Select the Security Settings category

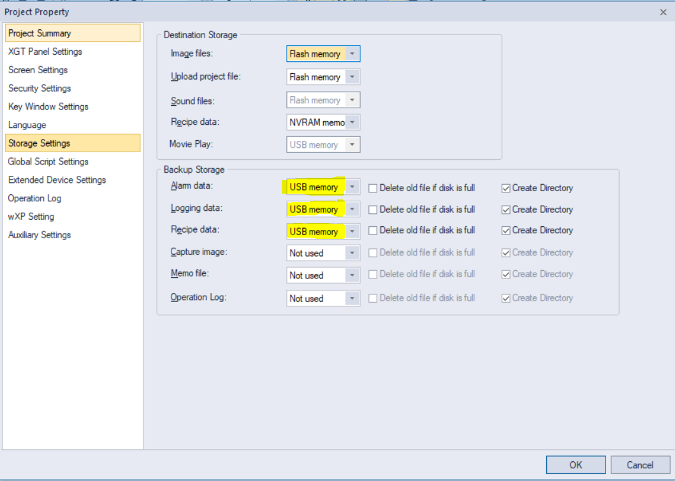(39, 88)
